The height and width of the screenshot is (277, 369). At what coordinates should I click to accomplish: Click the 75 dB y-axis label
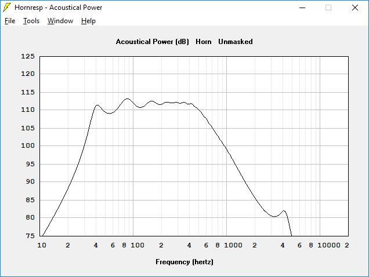30,236
